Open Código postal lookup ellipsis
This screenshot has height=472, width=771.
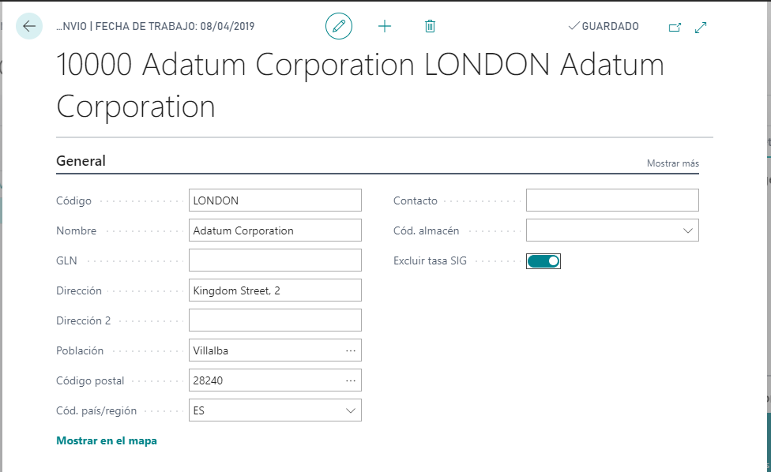click(x=351, y=380)
